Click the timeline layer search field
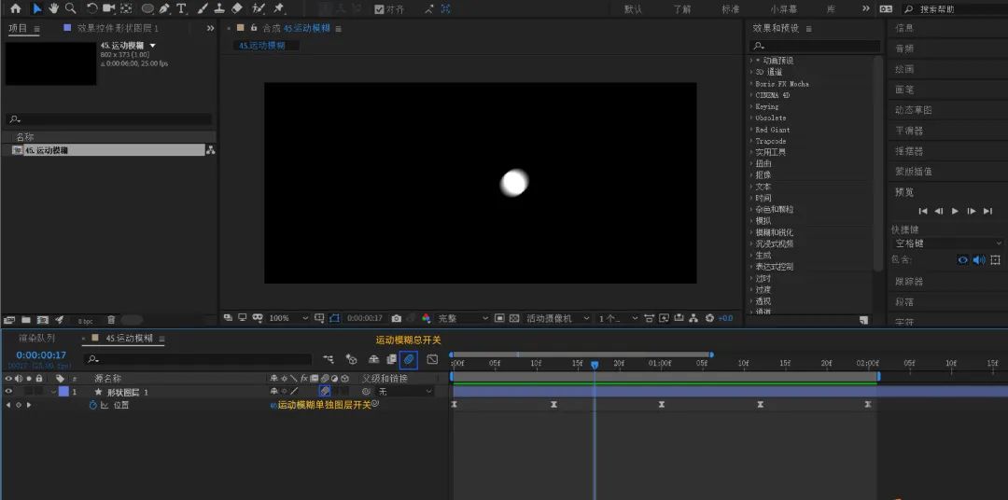Viewport: 1008px width, 500px height. pos(200,359)
